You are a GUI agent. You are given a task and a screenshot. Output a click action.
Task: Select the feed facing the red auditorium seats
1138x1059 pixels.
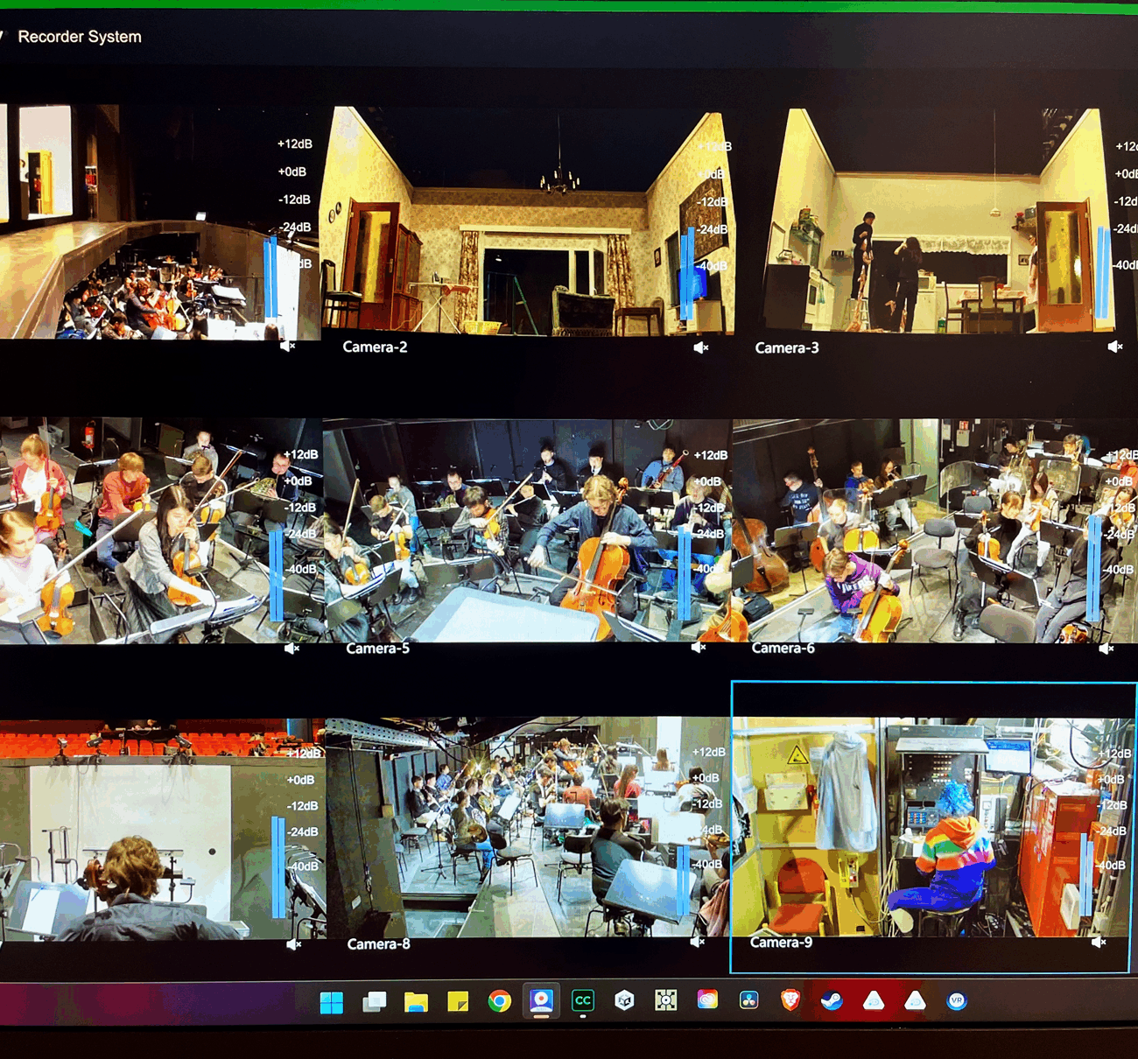(162, 829)
